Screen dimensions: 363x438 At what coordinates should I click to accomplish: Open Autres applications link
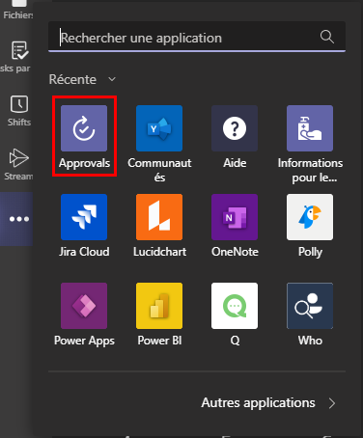pyautogui.click(x=258, y=402)
